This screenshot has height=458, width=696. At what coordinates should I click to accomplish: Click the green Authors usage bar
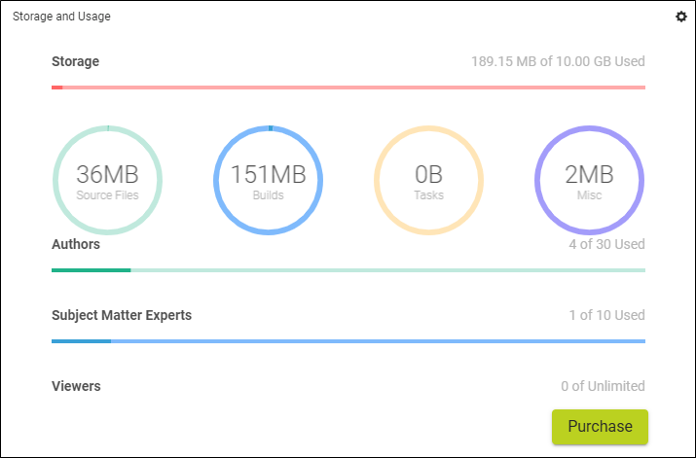[x=348, y=270]
